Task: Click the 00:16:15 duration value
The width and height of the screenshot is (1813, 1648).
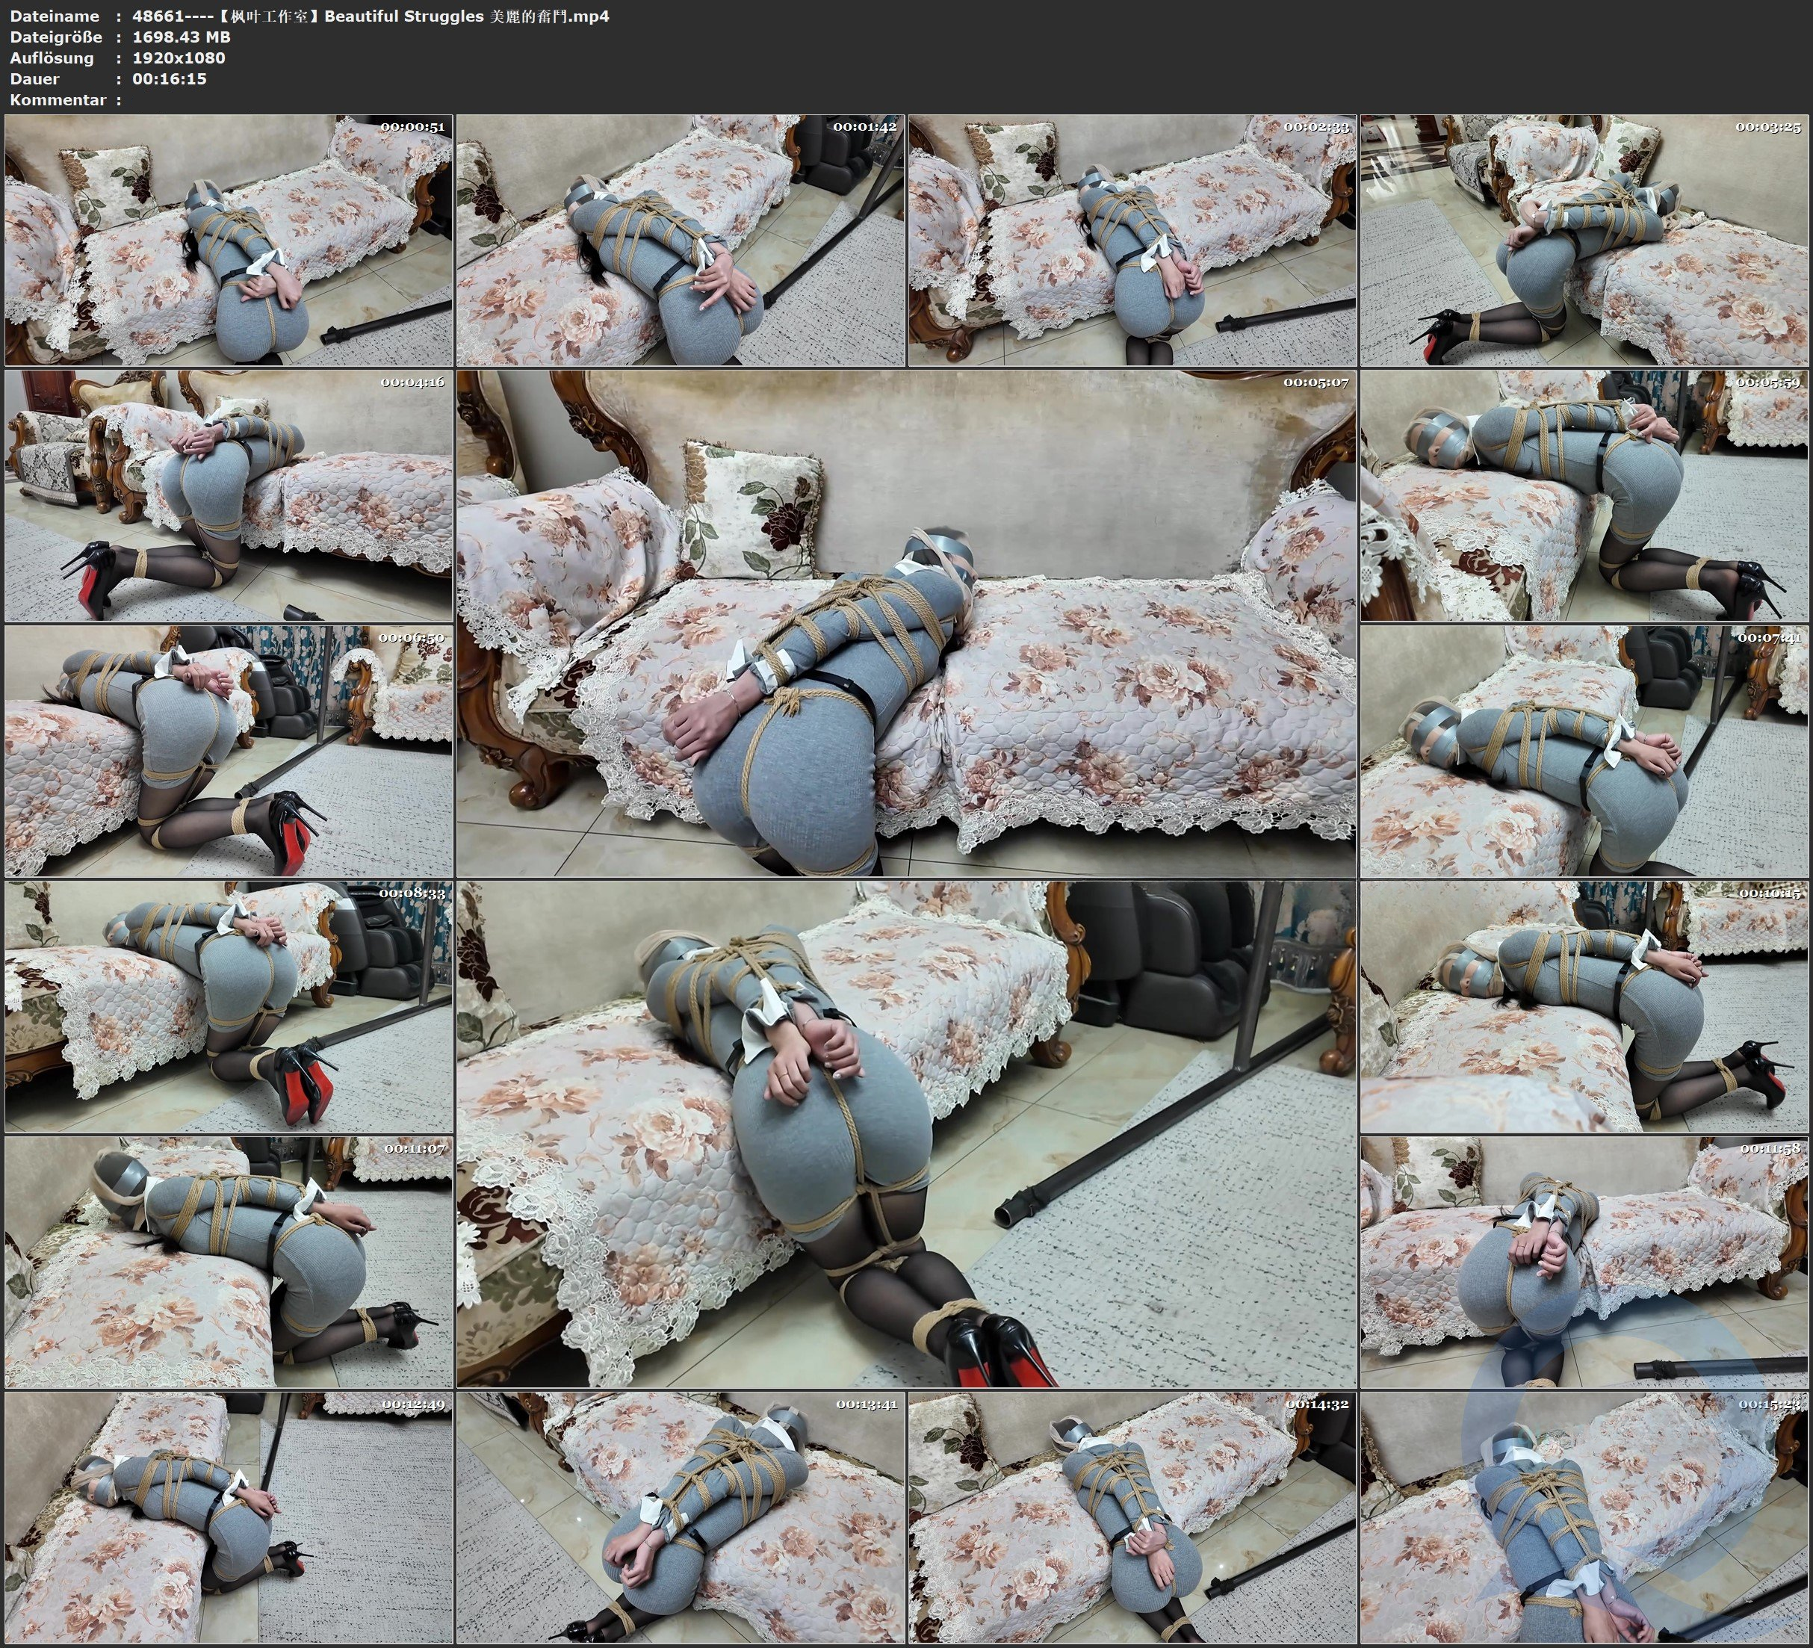Action: click(169, 78)
